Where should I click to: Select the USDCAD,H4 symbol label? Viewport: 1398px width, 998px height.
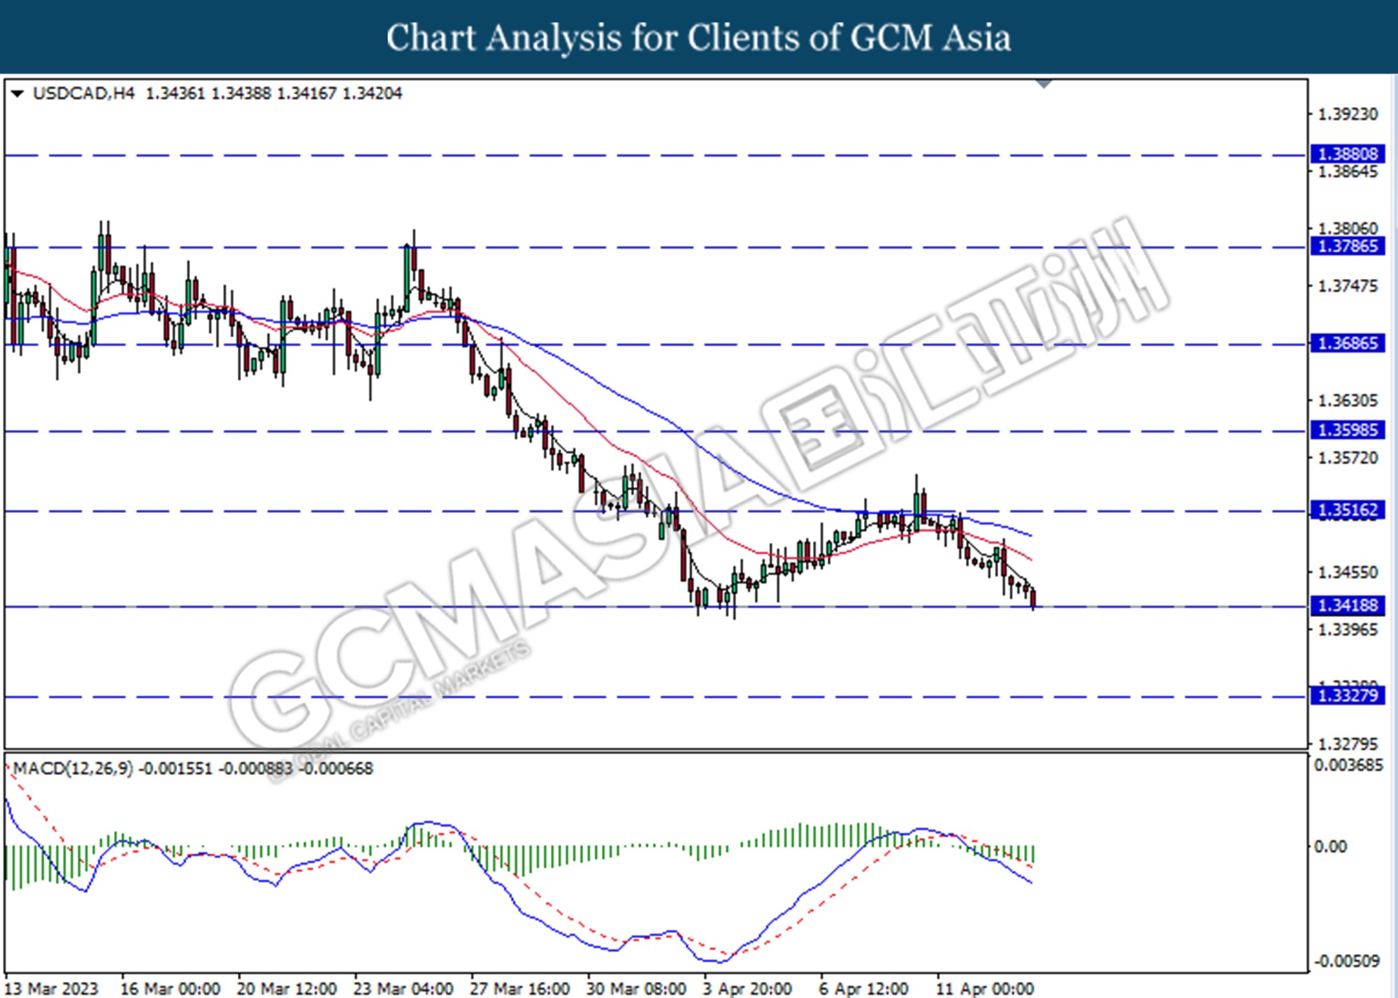[83, 94]
